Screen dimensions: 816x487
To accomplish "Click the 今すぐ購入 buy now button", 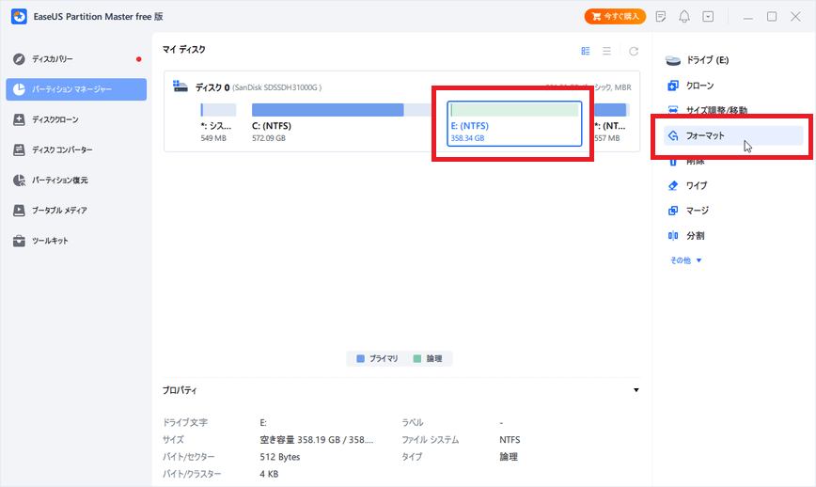I will pyautogui.click(x=615, y=17).
